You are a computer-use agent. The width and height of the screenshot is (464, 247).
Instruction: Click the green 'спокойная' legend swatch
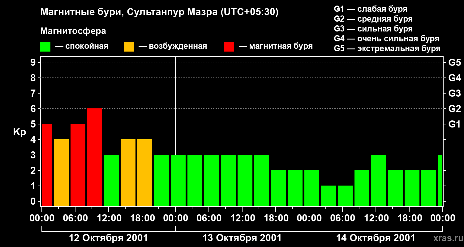coord(45,47)
